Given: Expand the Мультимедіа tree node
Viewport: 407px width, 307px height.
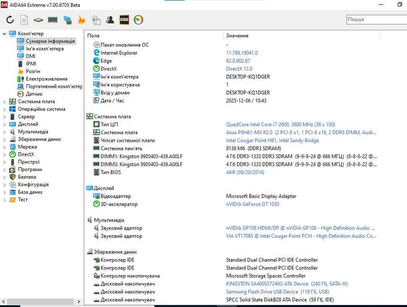Looking at the screenshot, I should pyautogui.click(x=4, y=132).
